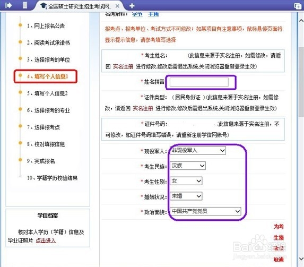This screenshot has height=267, width=304.
Task: Click the scrollbar up arrow
Action: 301,20
